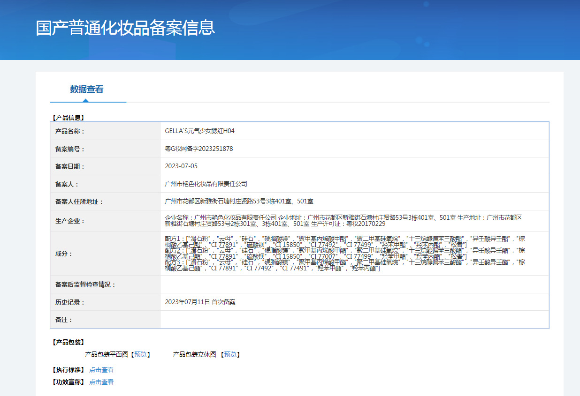Click the 产品名称 row label

click(x=70, y=131)
